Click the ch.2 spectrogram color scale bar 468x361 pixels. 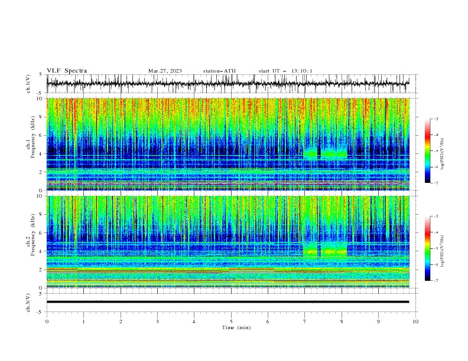tap(428, 248)
